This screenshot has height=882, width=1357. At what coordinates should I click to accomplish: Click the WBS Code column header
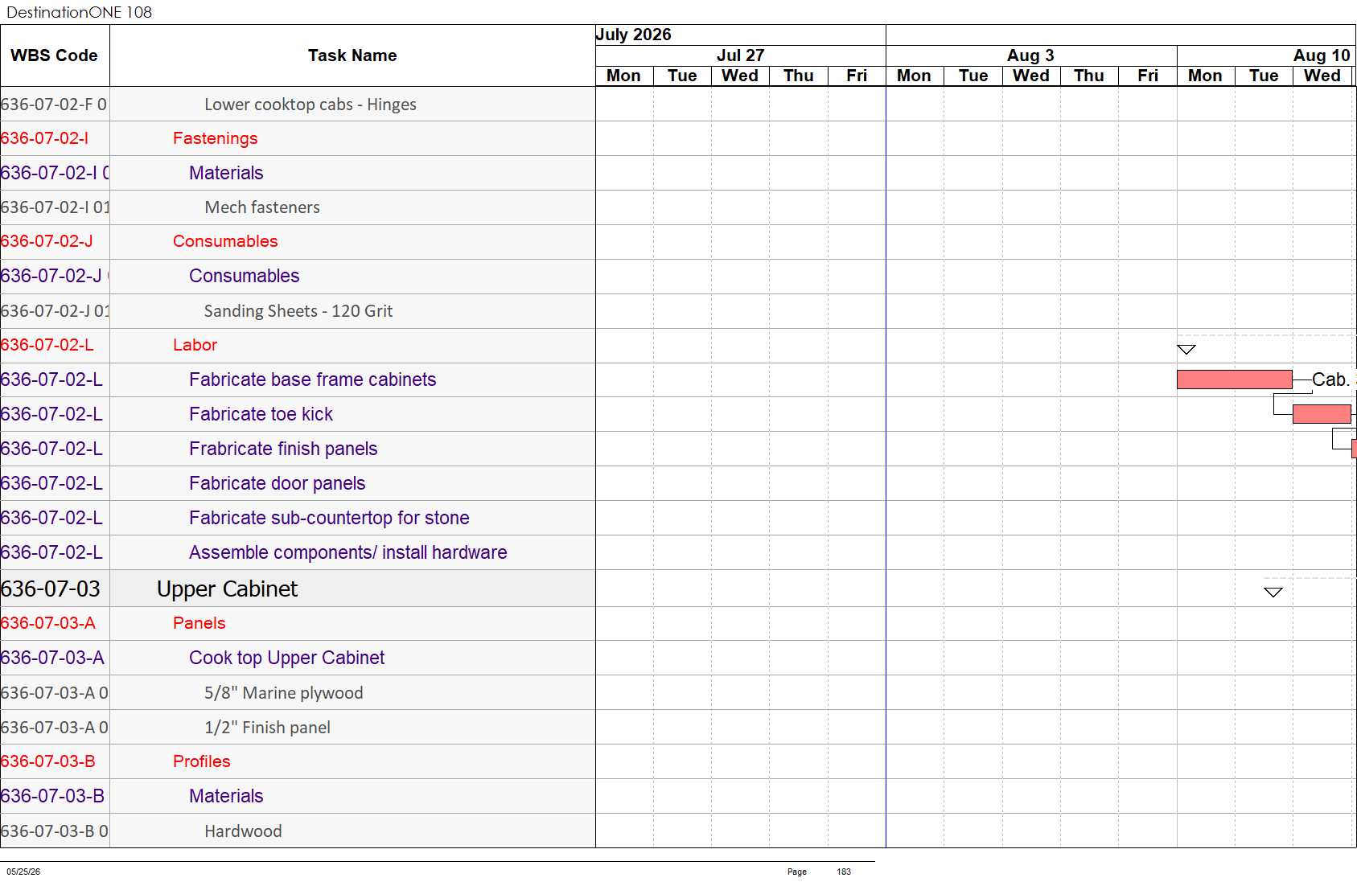[54, 55]
